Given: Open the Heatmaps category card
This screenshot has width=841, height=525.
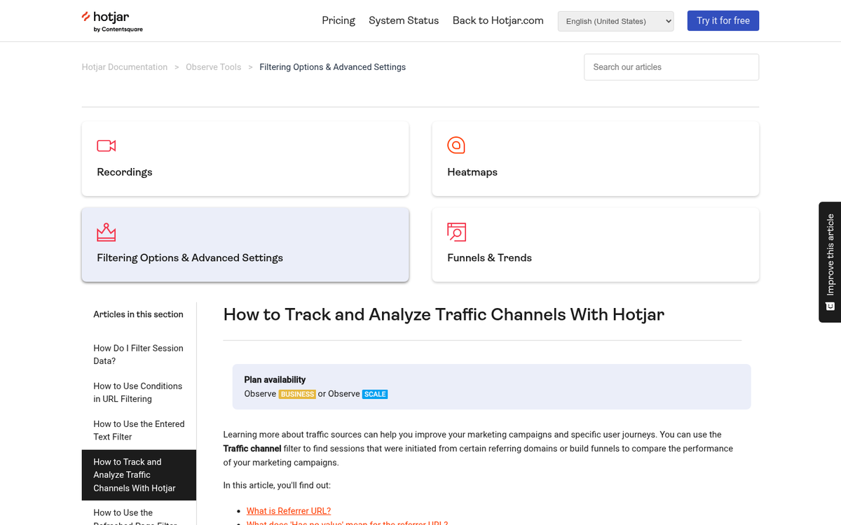Looking at the screenshot, I should pyautogui.click(x=594, y=159).
